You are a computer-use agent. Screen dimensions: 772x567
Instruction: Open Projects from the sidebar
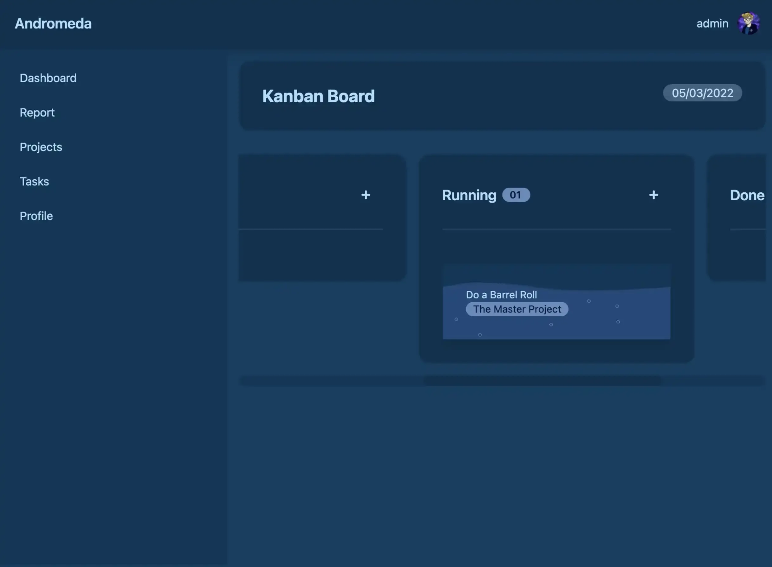coord(41,147)
